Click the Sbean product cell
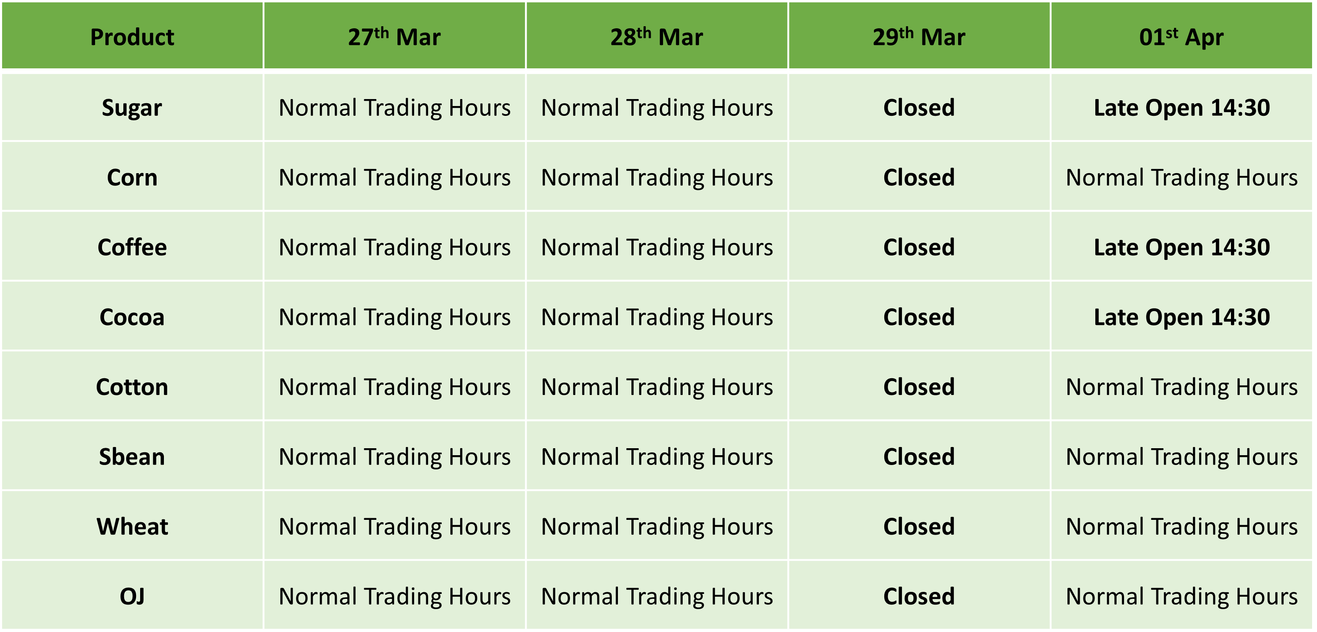 132,456
